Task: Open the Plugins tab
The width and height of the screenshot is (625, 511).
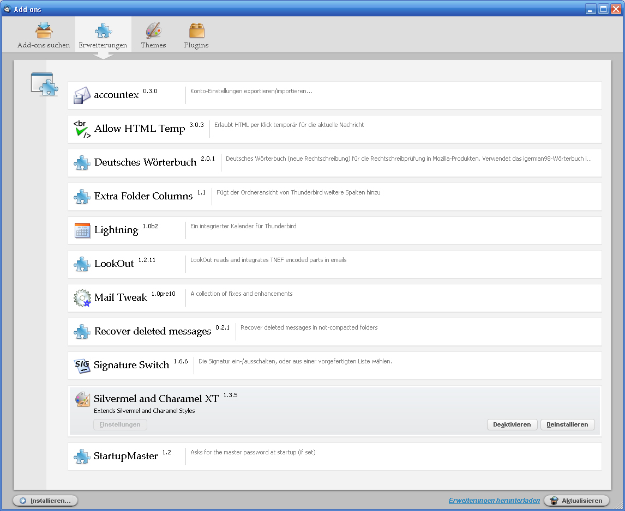Action: [196, 35]
